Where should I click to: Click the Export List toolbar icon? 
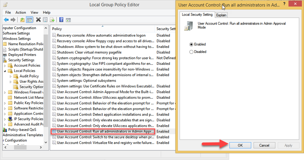(x=52, y=20)
